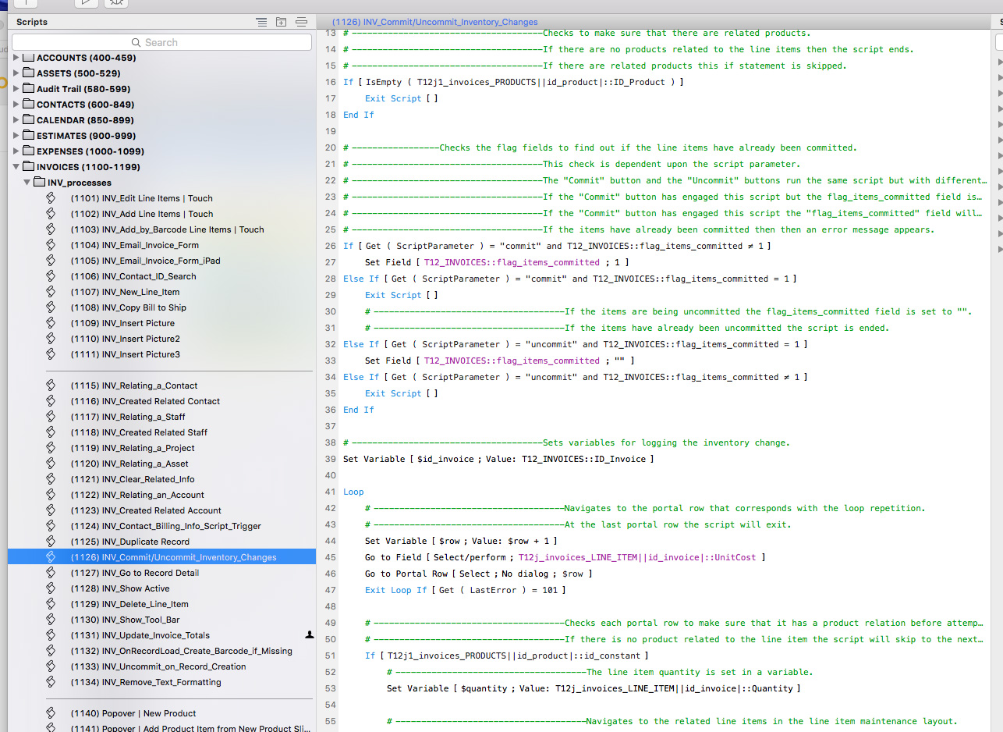Click the Scripts search field

click(161, 42)
